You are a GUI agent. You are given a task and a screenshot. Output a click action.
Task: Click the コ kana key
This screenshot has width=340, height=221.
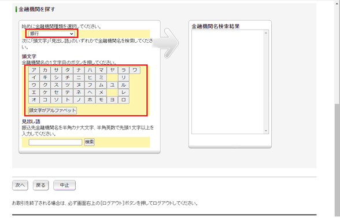(x=45, y=100)
